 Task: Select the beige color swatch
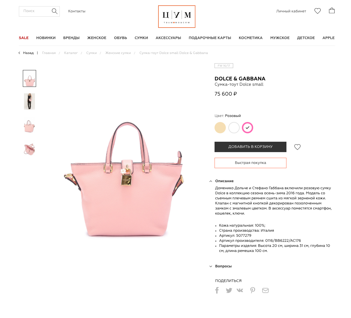(x=220, y=128)
